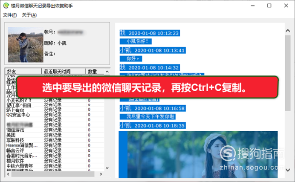Maximize the application window
The height and width of the screenshot is (182, 295).
(x=269, y=6)
